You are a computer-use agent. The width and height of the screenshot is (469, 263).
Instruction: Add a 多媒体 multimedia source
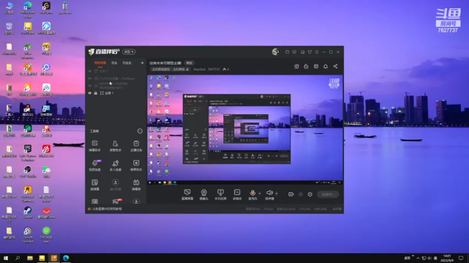click(x=237, y=195)
